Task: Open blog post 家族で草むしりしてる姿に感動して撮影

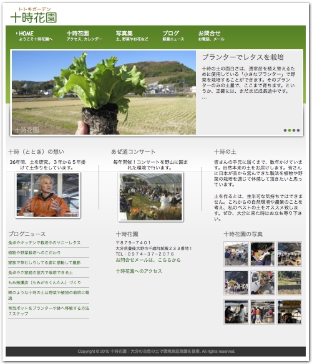Action: 44,262
